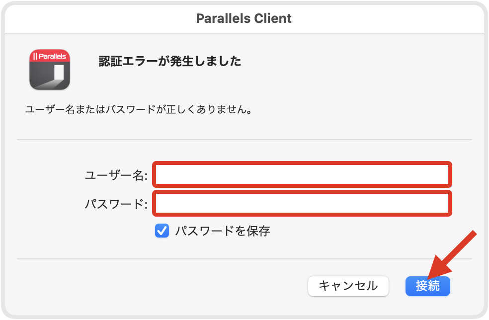Click the empty dialog area left of キャンセル
Viewport: 489px width, 320px height.
pos(162,286)
